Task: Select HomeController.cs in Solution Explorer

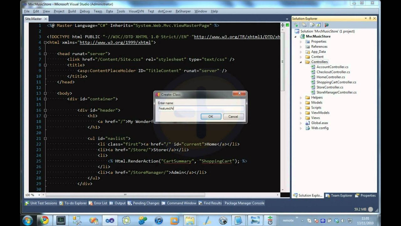Action: pos(331,77)
